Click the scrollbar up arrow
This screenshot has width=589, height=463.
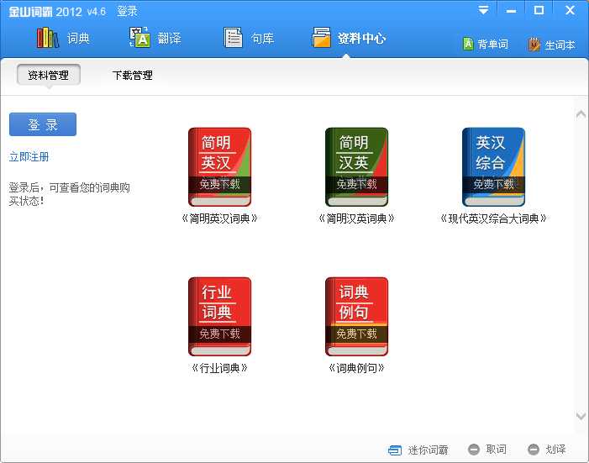581,114
